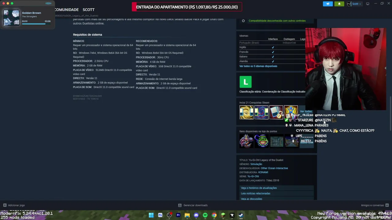Click the Golden Brown album art thumbnail
The width and height of the screenshot is (392, 220).
click(x=11, y=17)
